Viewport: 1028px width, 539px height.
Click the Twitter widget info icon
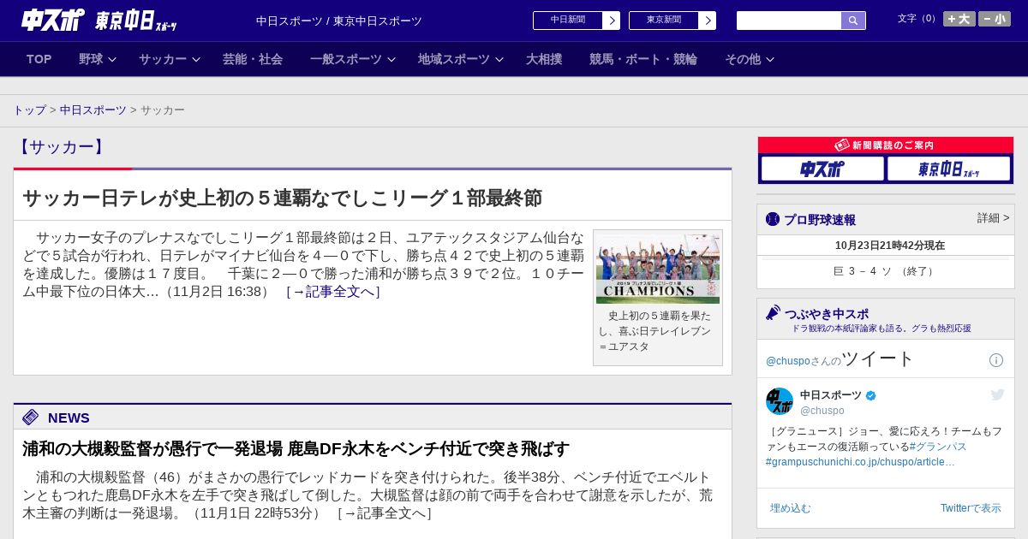pos(996,360)
